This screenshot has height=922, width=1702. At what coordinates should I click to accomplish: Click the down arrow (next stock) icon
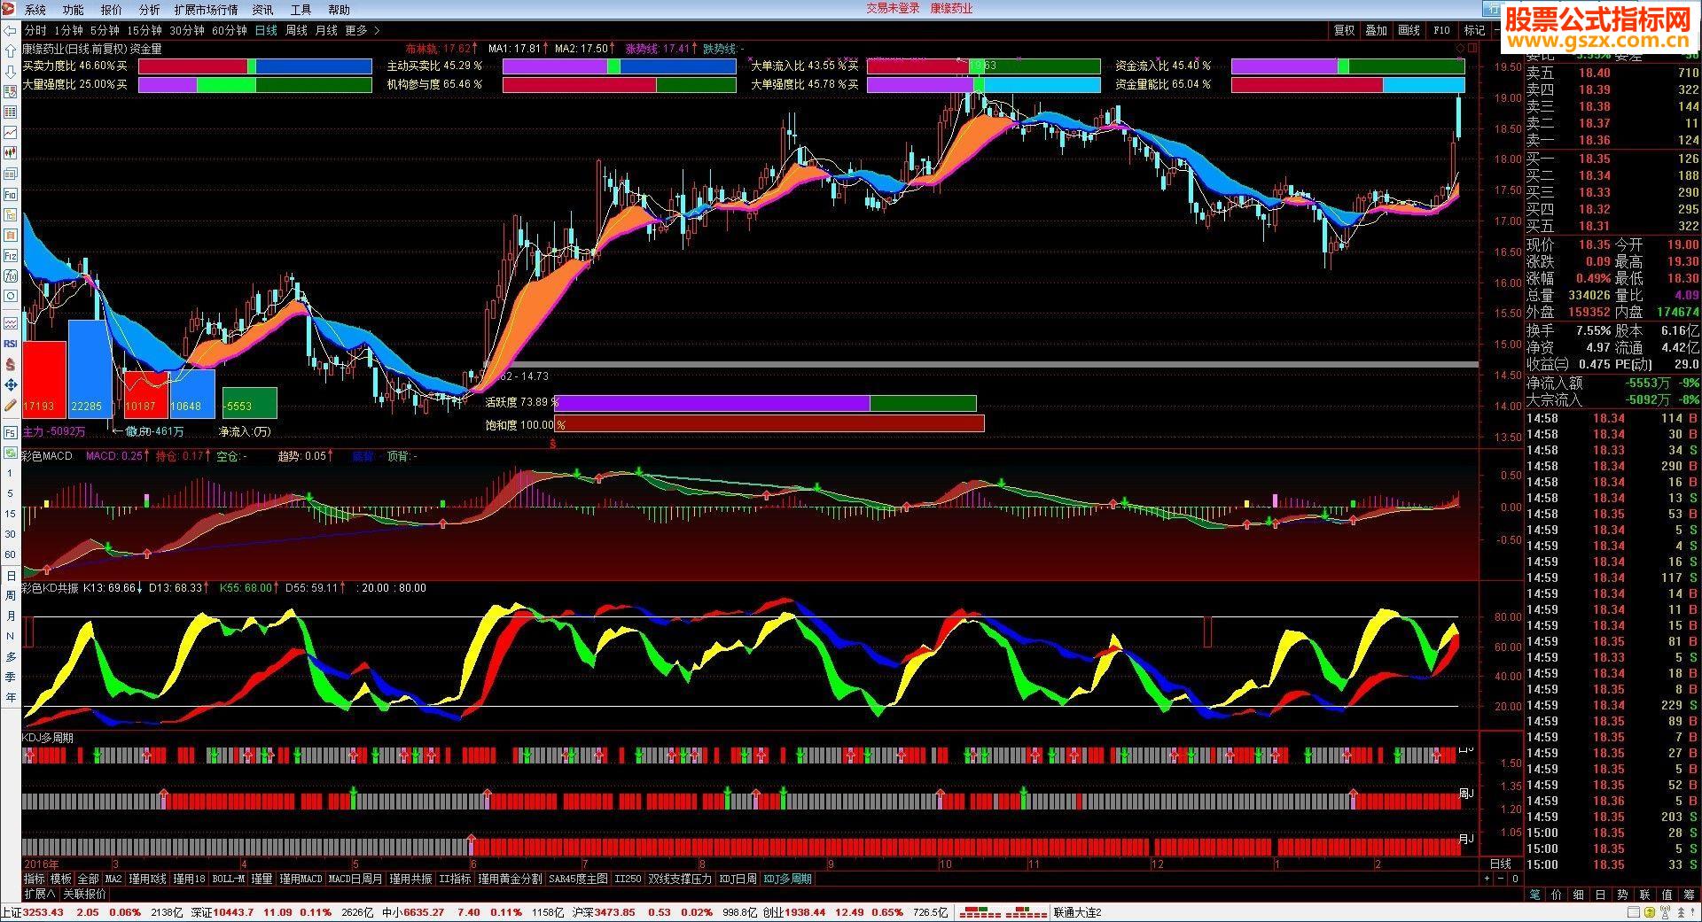click(10, 72)
